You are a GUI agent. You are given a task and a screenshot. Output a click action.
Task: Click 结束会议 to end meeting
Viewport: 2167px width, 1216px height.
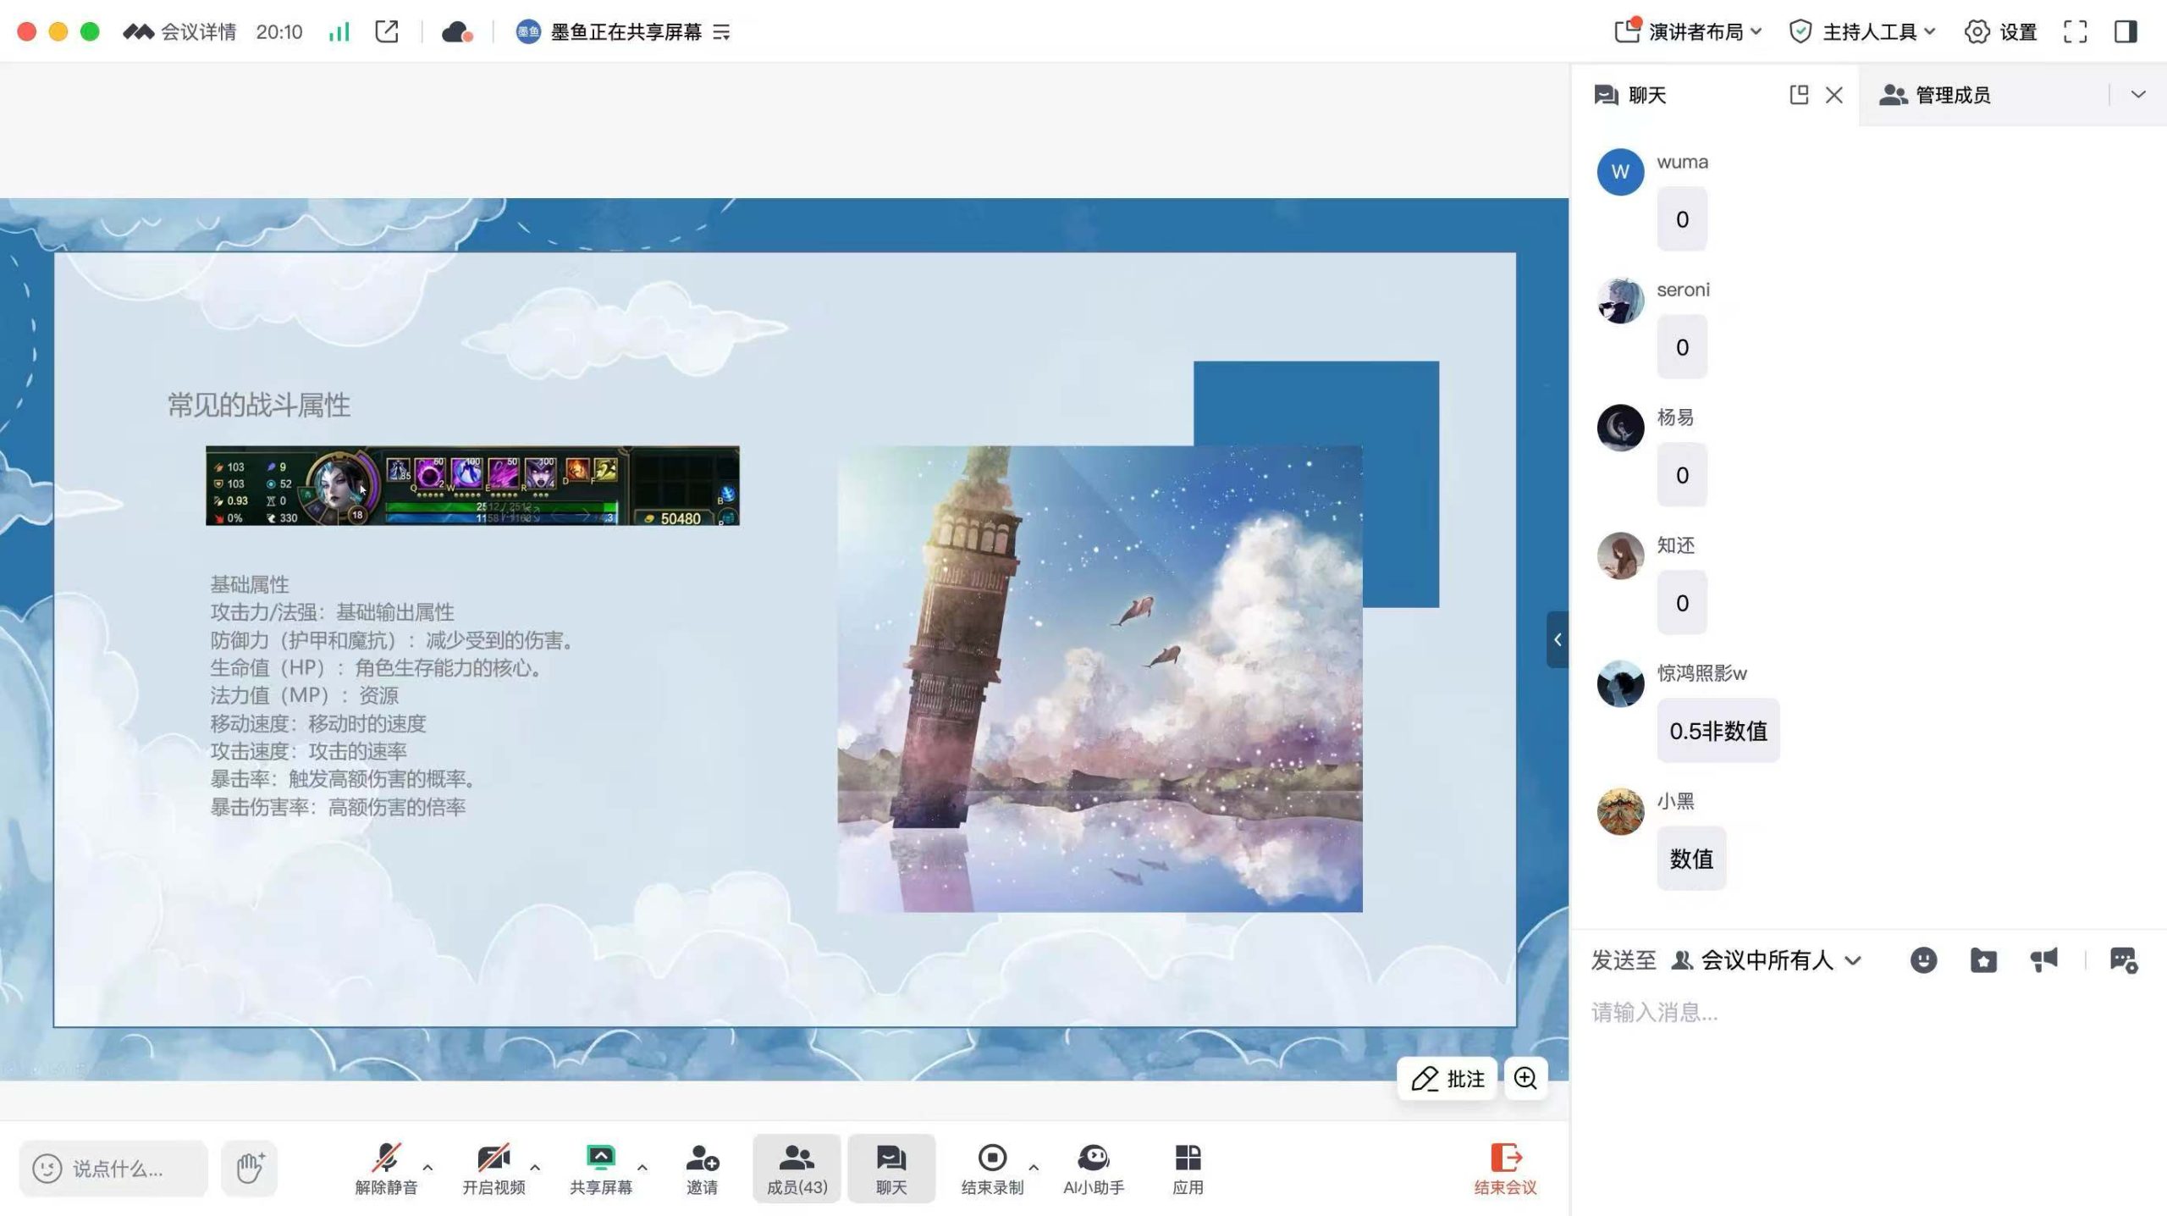tap(1505, 1169)
